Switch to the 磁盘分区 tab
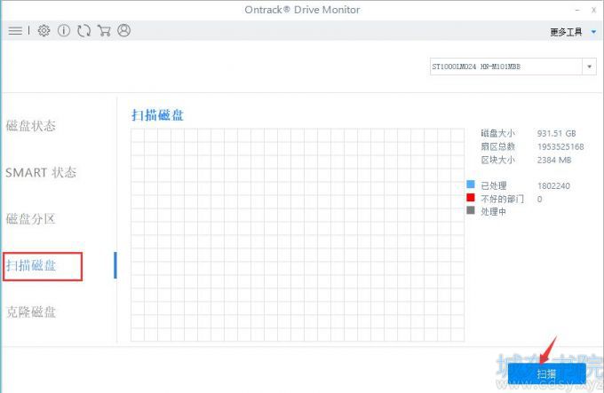This screenshot has width=604, height=393. point(31,219)
